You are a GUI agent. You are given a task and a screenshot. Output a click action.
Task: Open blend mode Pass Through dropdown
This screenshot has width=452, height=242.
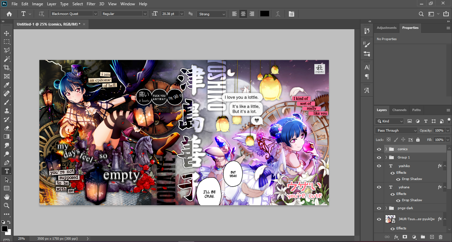tap(396, 131)
